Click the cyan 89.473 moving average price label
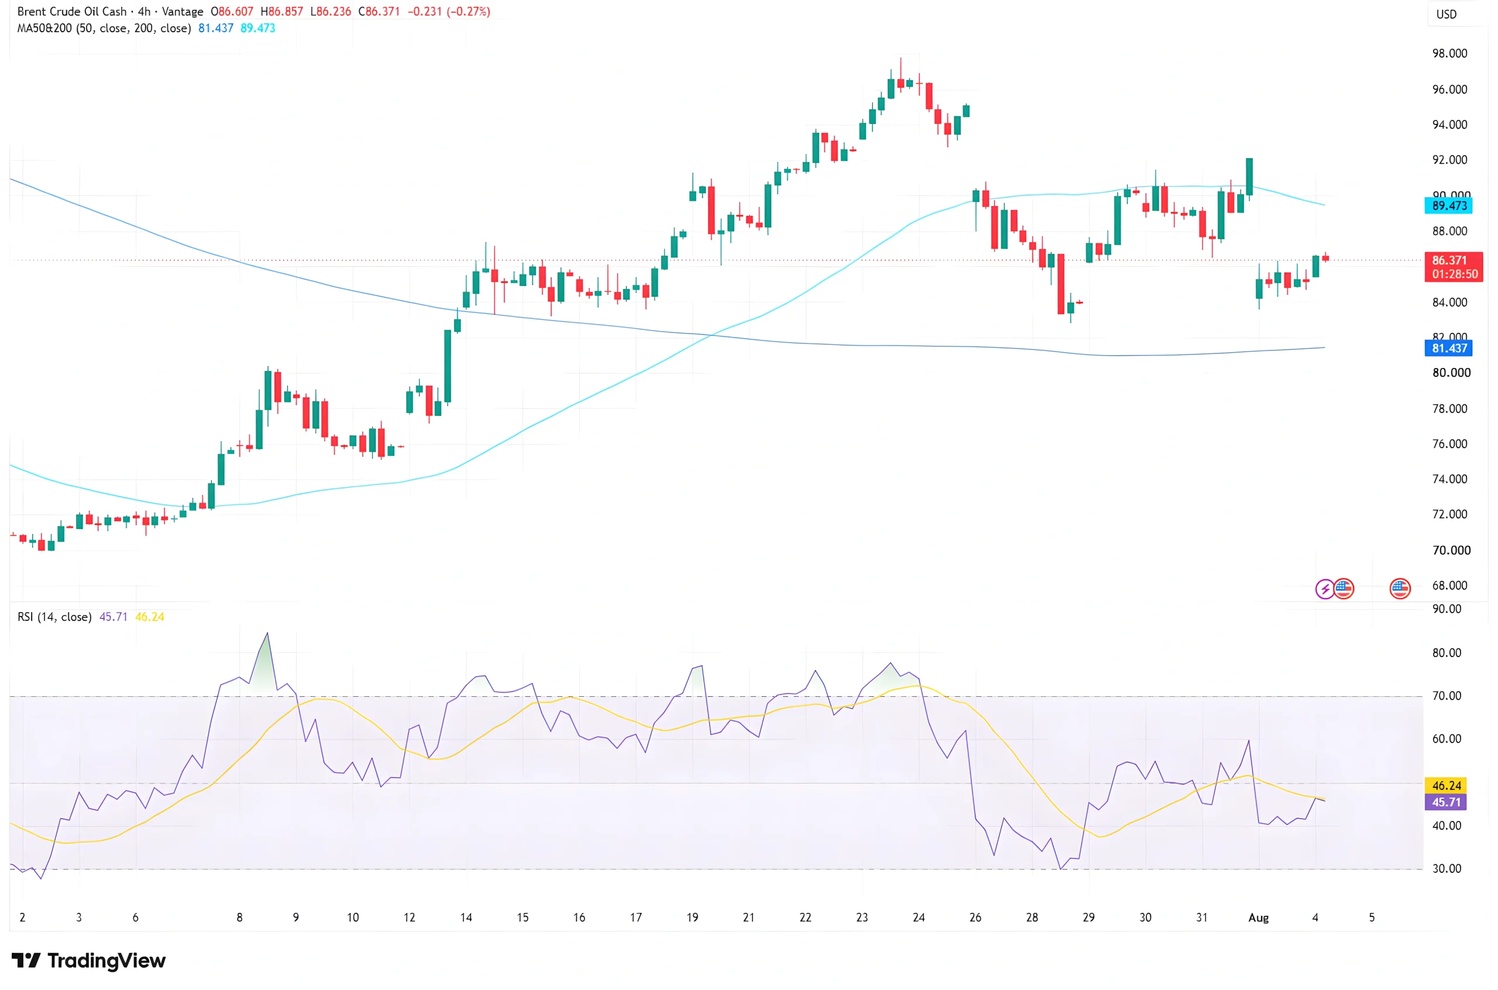This screenshot has height=990, width=1498. click(x=1449, y=205)
